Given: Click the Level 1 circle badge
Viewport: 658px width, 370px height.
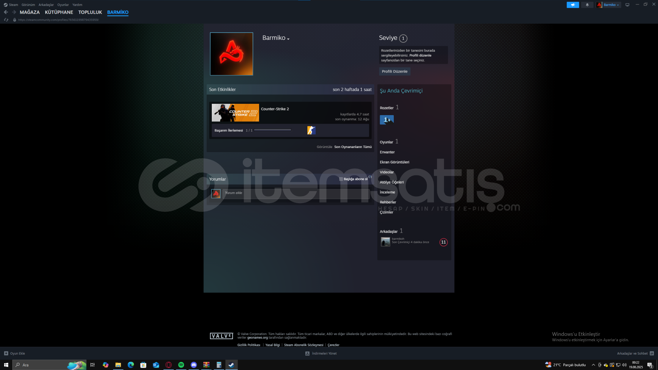Looking at the screenshot, I should pos(403,38).
